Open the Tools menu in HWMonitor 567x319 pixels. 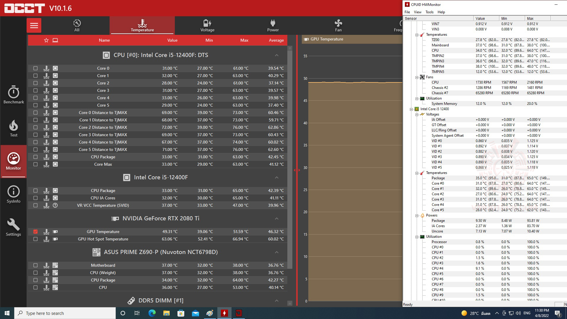pyautogui.click(x=429, y=12)
